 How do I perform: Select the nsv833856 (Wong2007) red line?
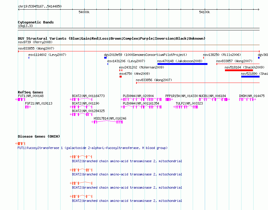(198, 83)
